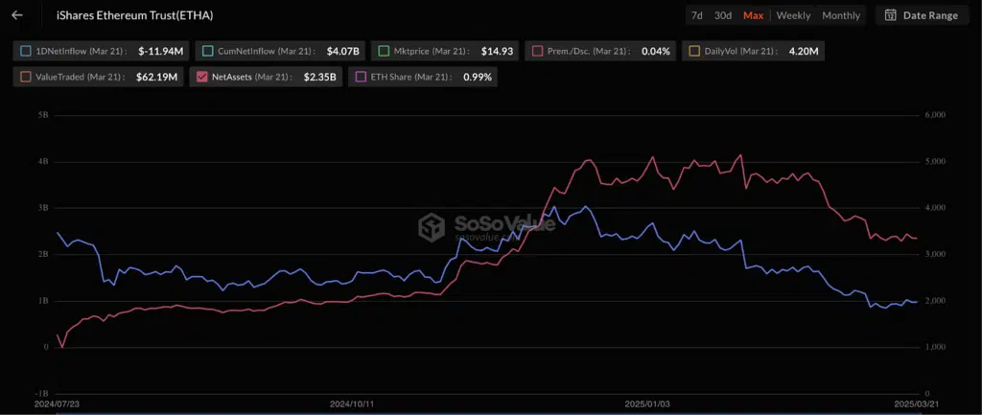Click the 0.04% premium/discount value
Image resolution: width=982 pixels, height=415 pixels.
(x=656, y=52)
